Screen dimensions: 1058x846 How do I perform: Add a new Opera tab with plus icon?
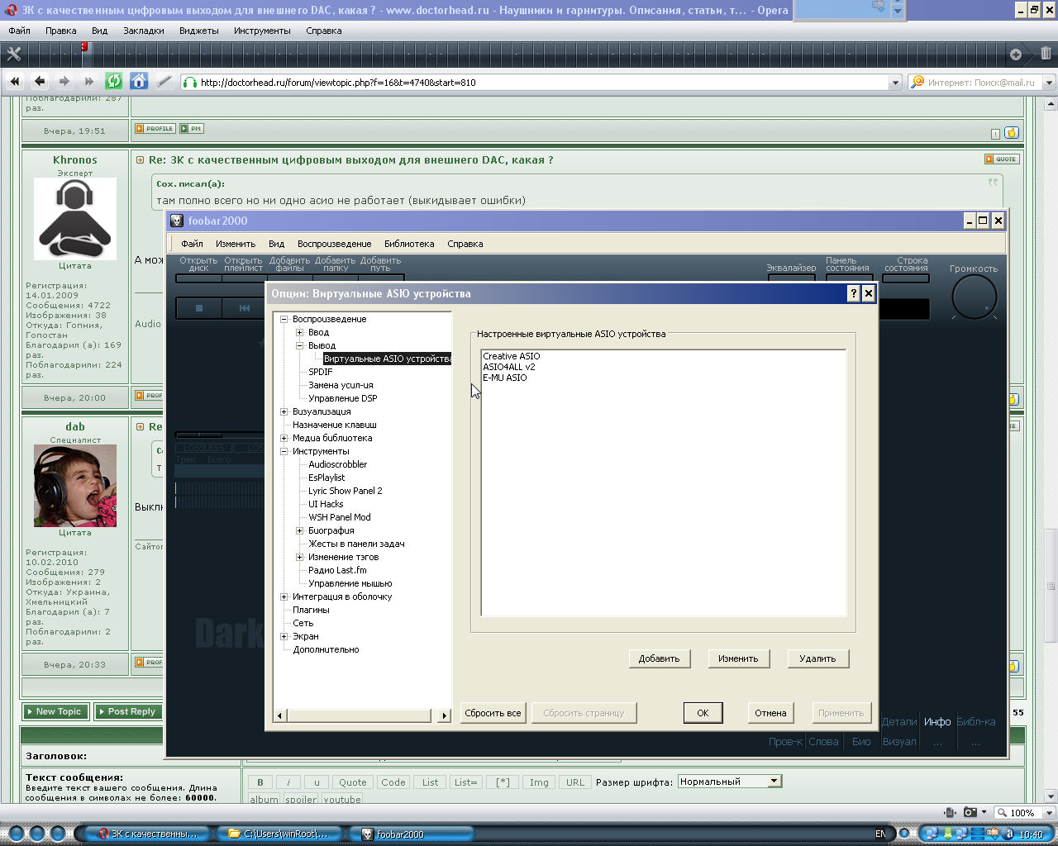[1016, 54]
